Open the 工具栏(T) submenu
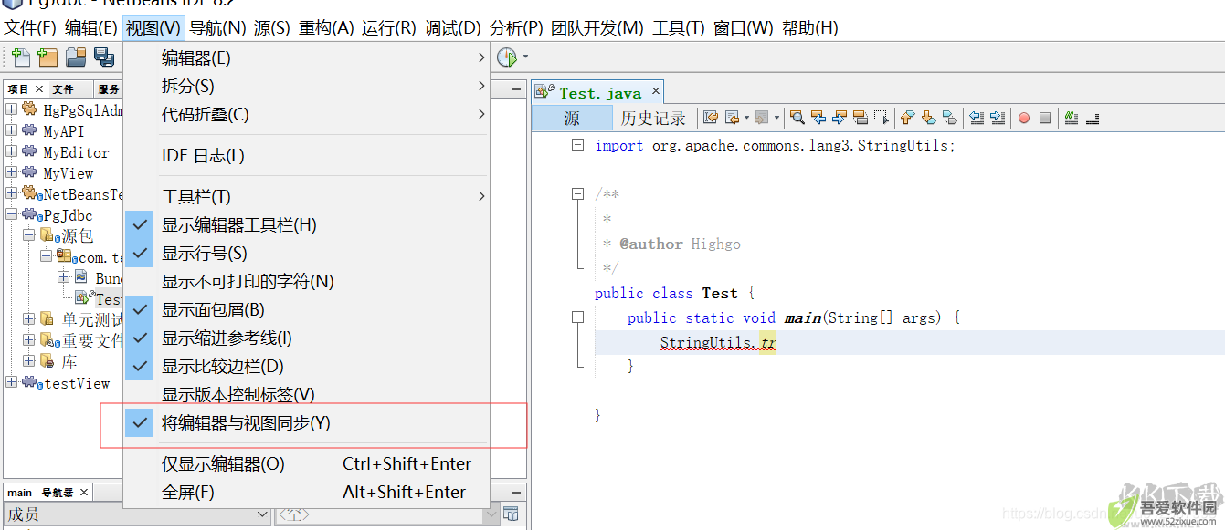The image size is (1225, 530). click(306, 196)
